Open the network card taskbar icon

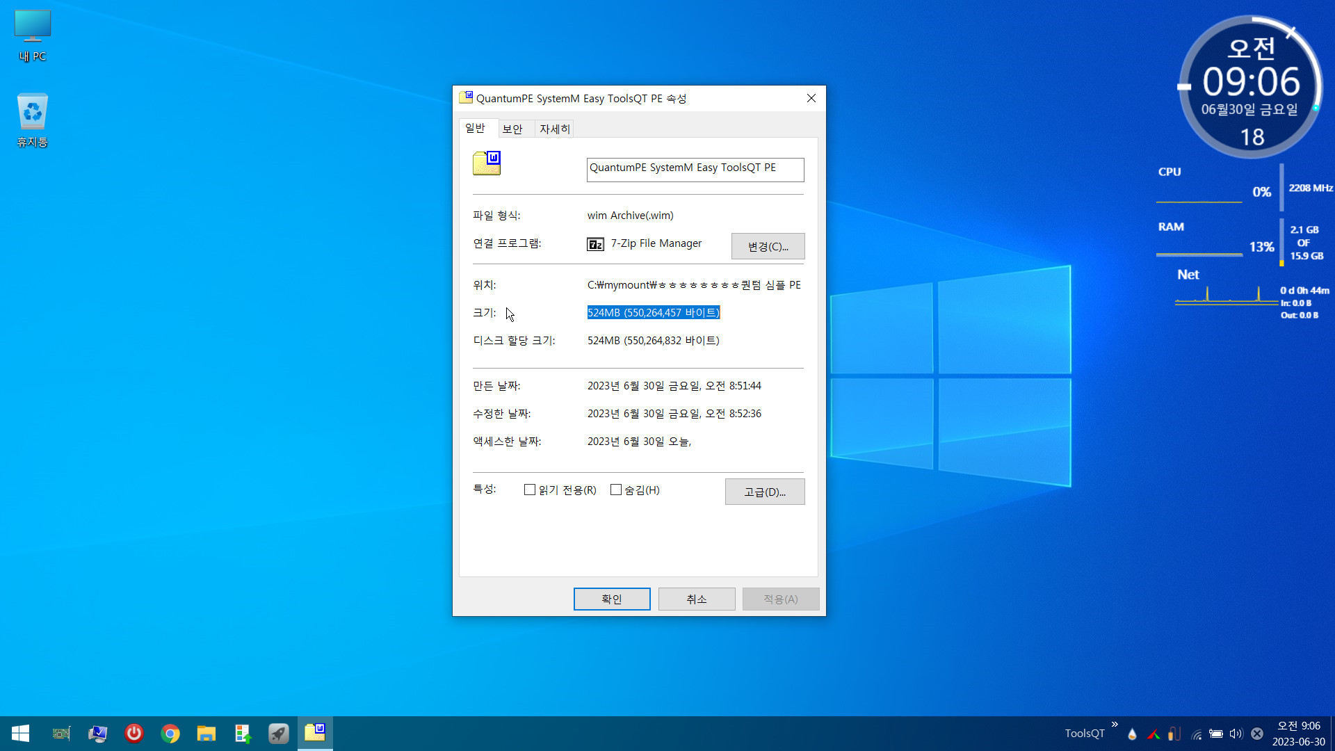[61, 734]
